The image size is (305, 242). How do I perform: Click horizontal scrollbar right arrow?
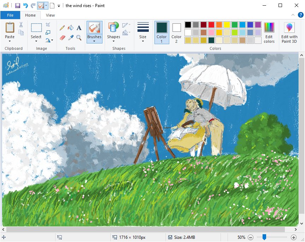pos(296,230)
